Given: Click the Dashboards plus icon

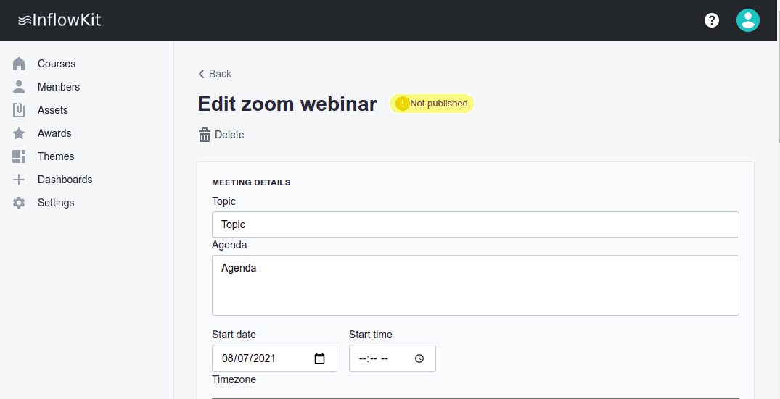Looking at the screenshot, I should (19, 180).
